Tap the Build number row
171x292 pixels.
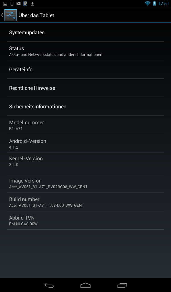coord(85,202)
